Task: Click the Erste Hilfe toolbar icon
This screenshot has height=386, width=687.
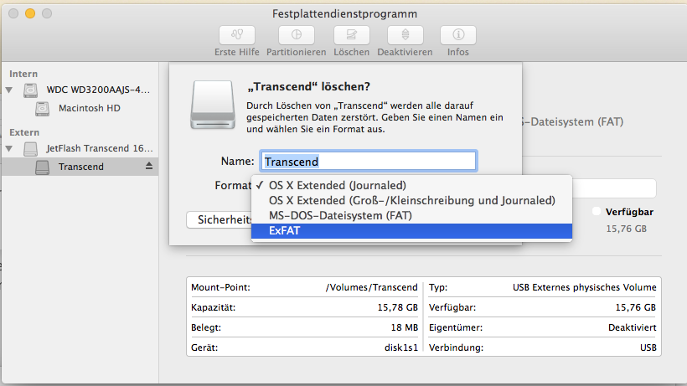Action: [x=237, y=35]
